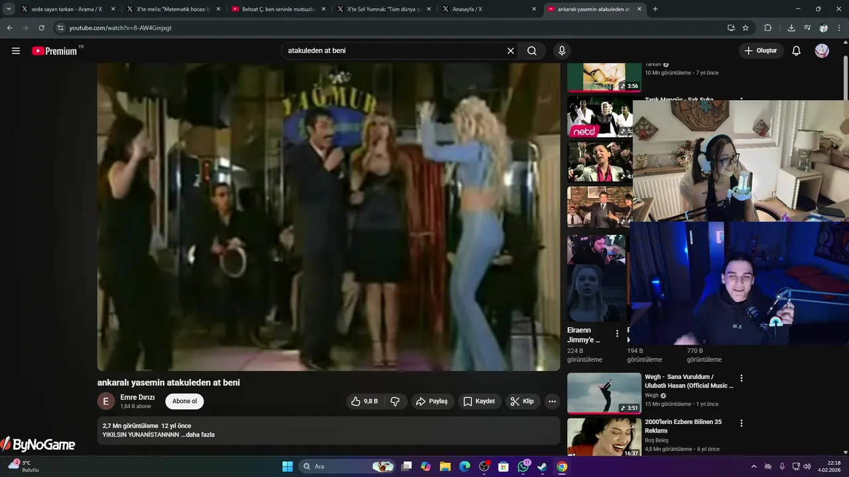Open the Elraenn Jimmy'e short thumbnail

(x=596, y=279)
